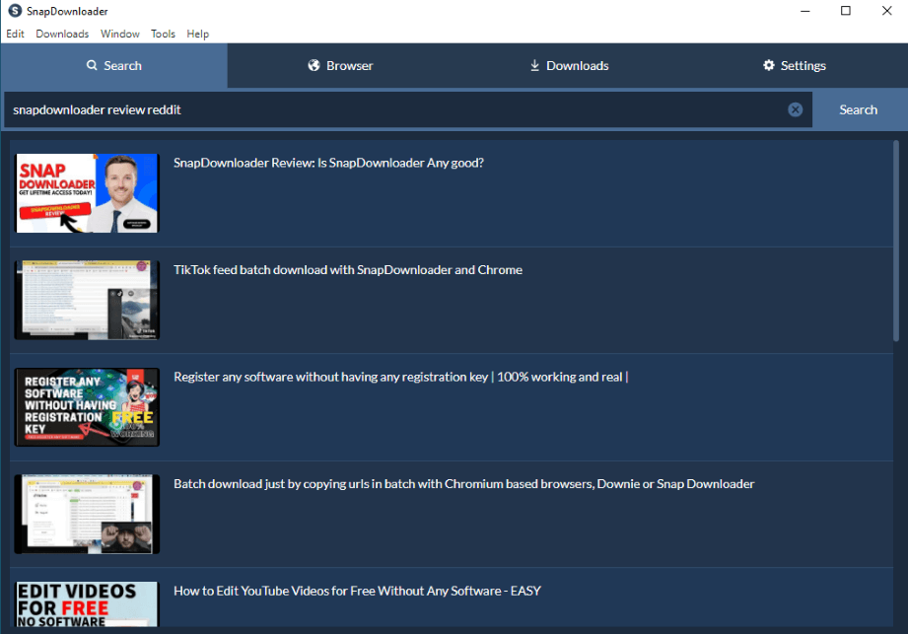Switch to the Search tab

coord(114,65)
